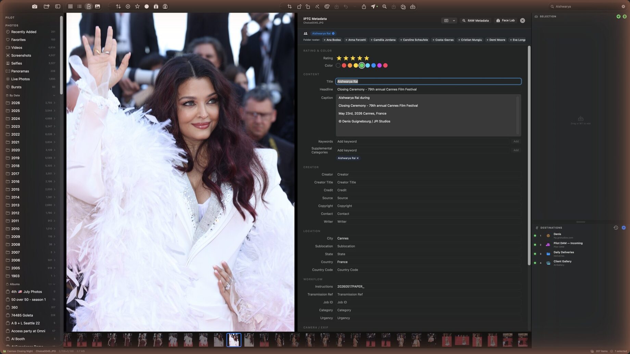Remove Aishwarya Rai supplemental category chip
Viewport: 630px width, 354px height.
point(357,158)
